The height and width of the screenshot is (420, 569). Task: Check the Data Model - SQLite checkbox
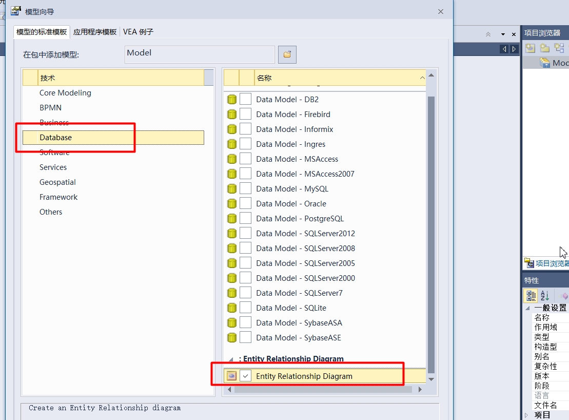[x=245, y=308]
